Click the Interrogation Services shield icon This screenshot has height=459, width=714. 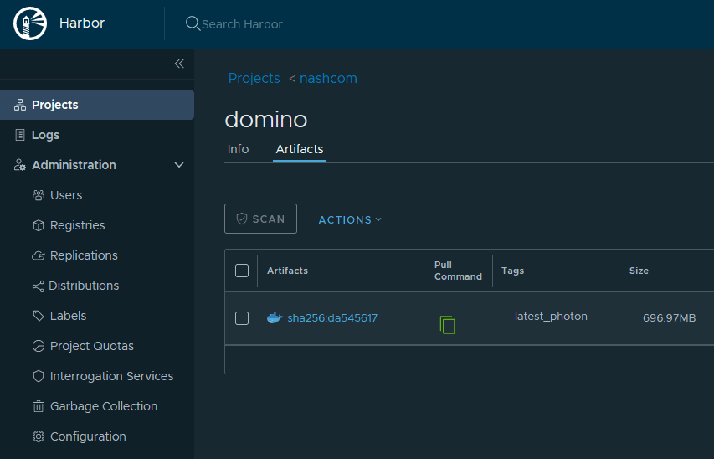tap(39, 376)
